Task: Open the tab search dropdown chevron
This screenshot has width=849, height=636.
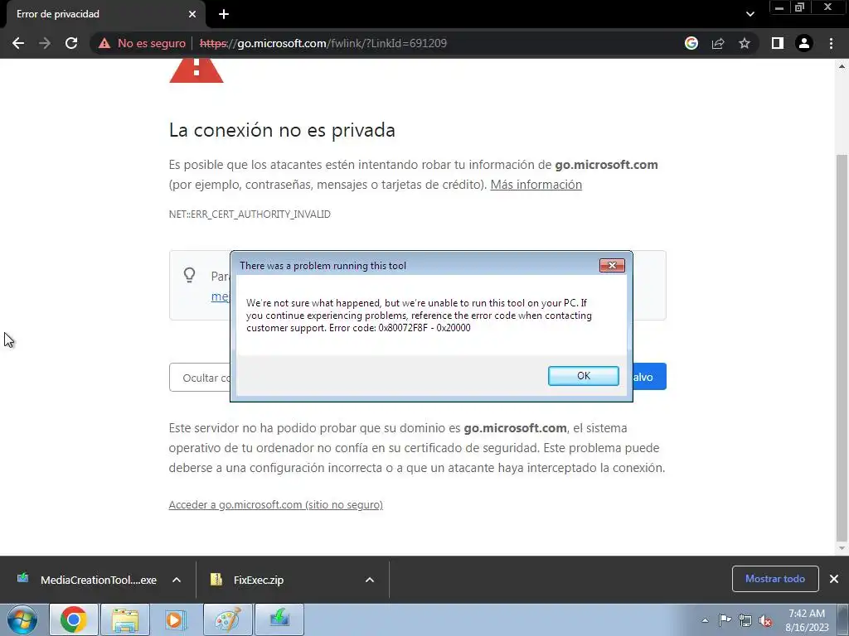Action: click(750, 14)
